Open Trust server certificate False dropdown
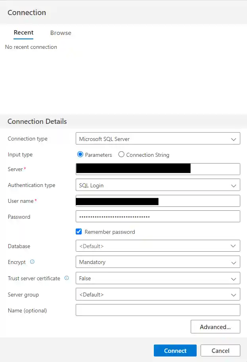Viewport: 247px width, 362px height. (x=158, y=278)
